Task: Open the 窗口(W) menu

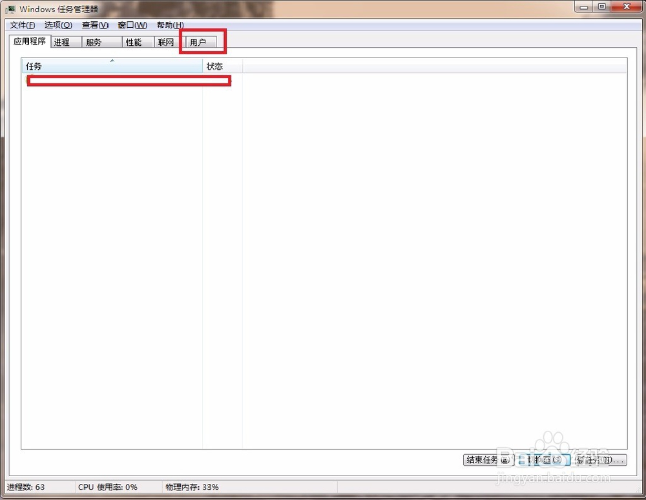Action: [x=131, y=25]
